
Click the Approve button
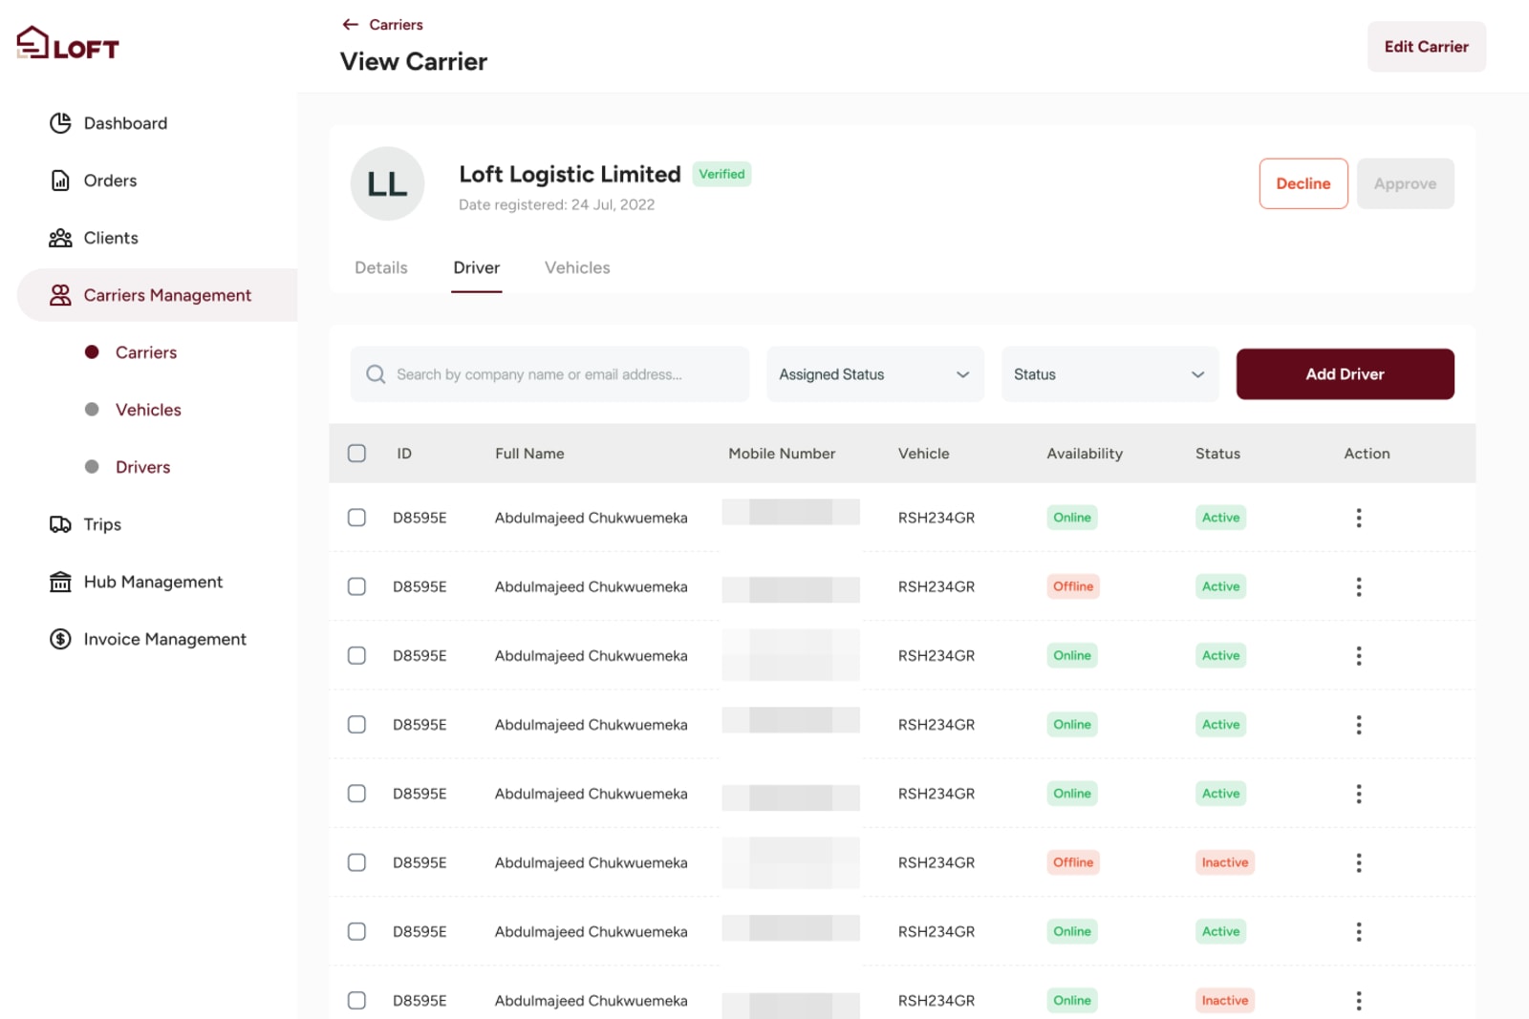coord(1405,183)
